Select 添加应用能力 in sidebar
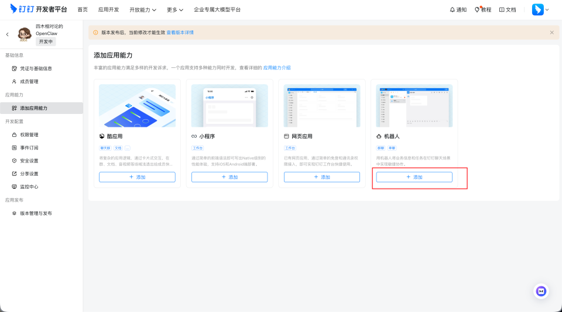The height and width of the screenshot is (312, 562). click(x=42, y=108)
